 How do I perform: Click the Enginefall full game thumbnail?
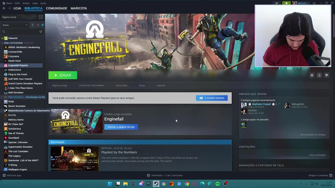(76, 121)
